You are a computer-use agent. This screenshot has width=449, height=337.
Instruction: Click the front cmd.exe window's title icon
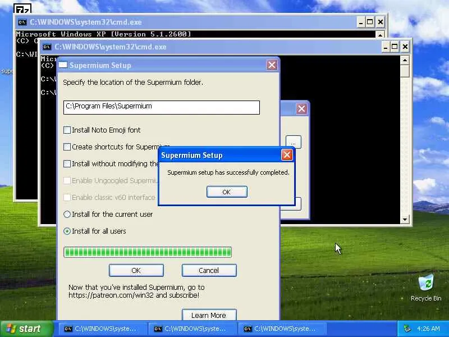[47, 47]
